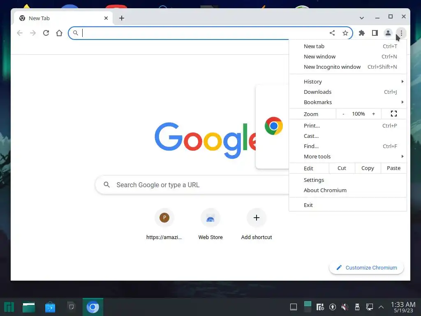421x316 pixels.
Task: Go forward with the forward arrow
Action: point(33,33)
